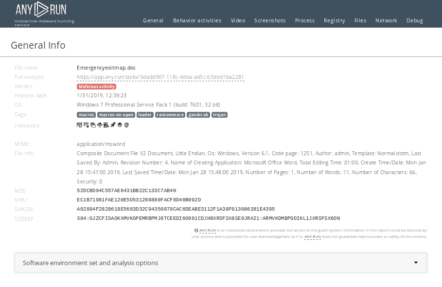Viewport: 442px width, 287px height.
Task: Click the ANY.RUN link starting the disclaimer
Action: (207, 231)
